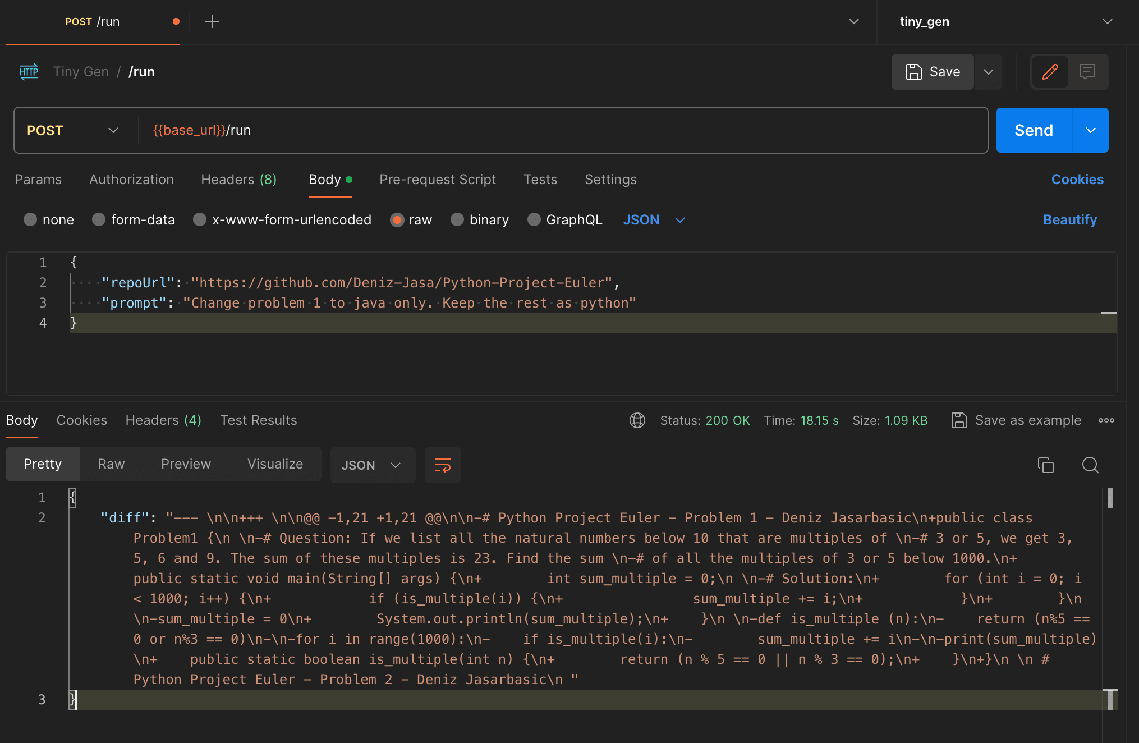Image resolution: width=1139 pixels, height=743 pixels.
Task: Select the request Body tab
Action: click(x=330, y=180)
